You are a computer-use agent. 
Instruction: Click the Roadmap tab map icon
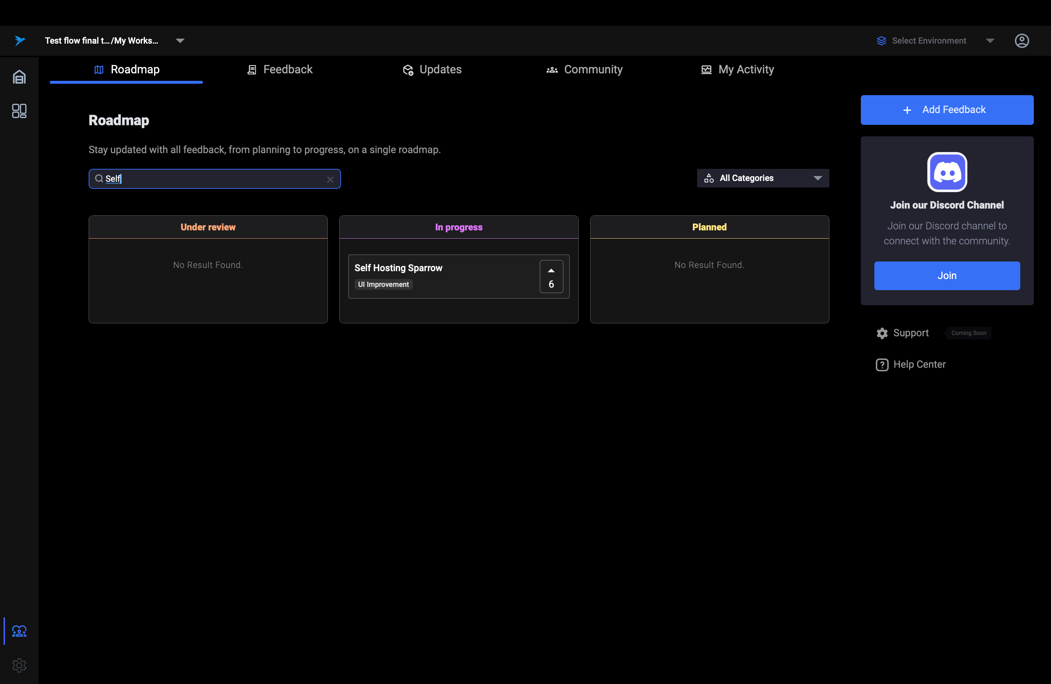[x=99, y=69]
